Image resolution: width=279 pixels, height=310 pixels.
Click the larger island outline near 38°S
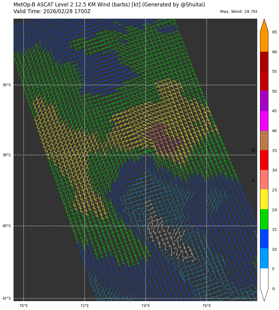(253, 150)
